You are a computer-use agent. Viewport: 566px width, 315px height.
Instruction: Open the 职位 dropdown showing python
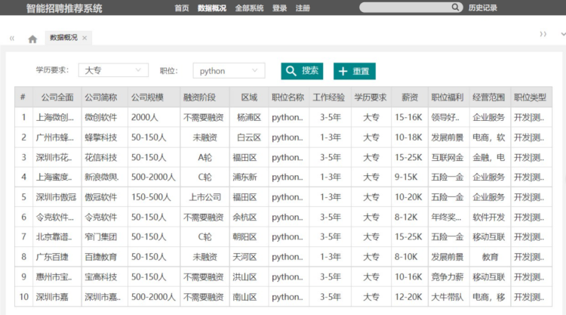[x=229, y=70]
